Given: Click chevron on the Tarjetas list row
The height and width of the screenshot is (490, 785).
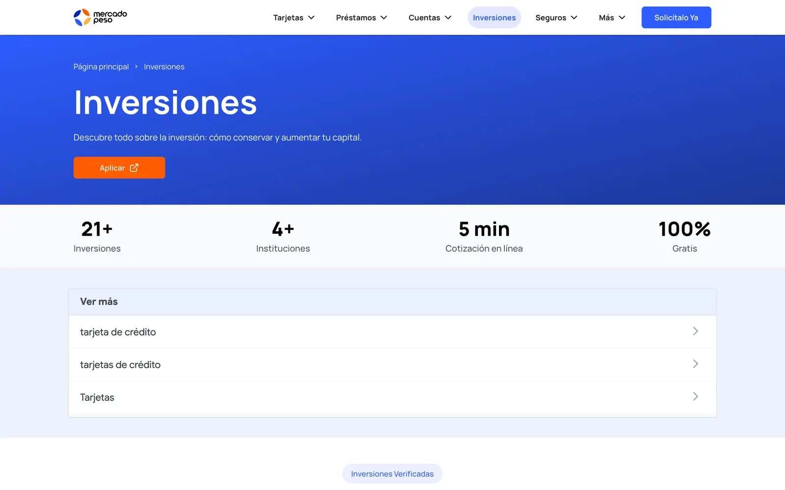Looking at the screenshot, I should [x=695, y=396].
